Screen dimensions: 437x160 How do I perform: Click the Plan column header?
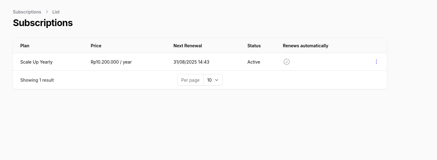tap(25, 45)
